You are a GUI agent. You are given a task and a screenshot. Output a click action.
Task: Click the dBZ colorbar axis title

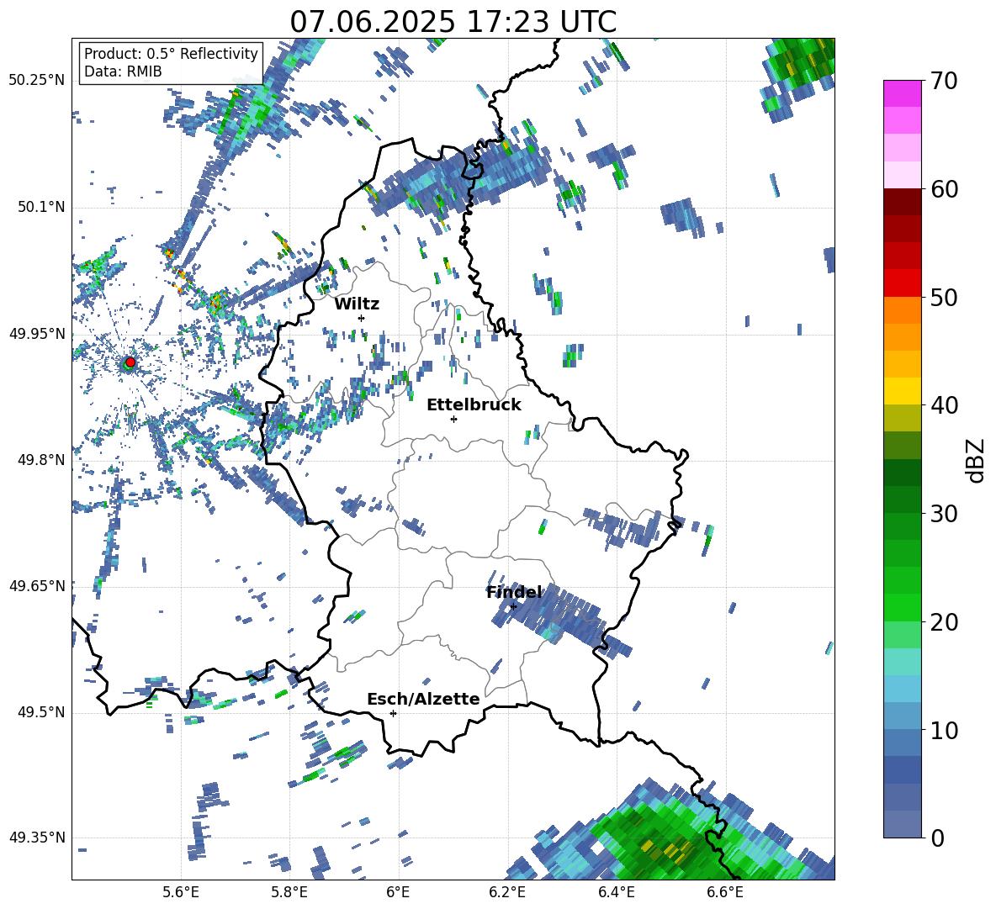[x=977, y=460]
